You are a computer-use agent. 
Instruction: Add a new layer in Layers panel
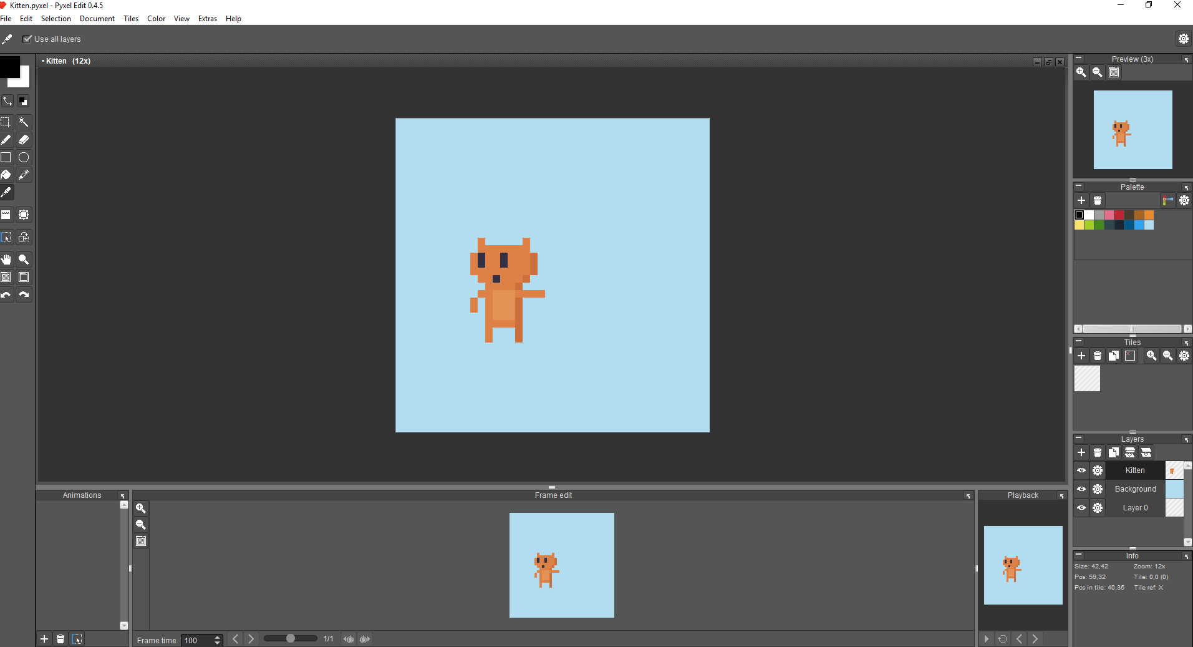click(x=1081, y=452)
